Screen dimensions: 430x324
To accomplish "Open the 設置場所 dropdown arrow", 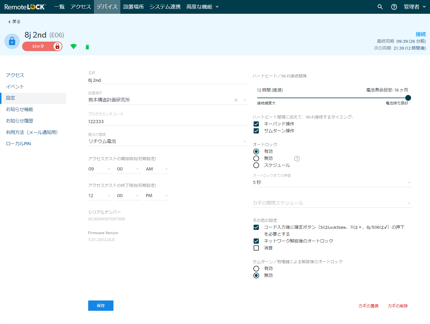I will tap(245, 100).
